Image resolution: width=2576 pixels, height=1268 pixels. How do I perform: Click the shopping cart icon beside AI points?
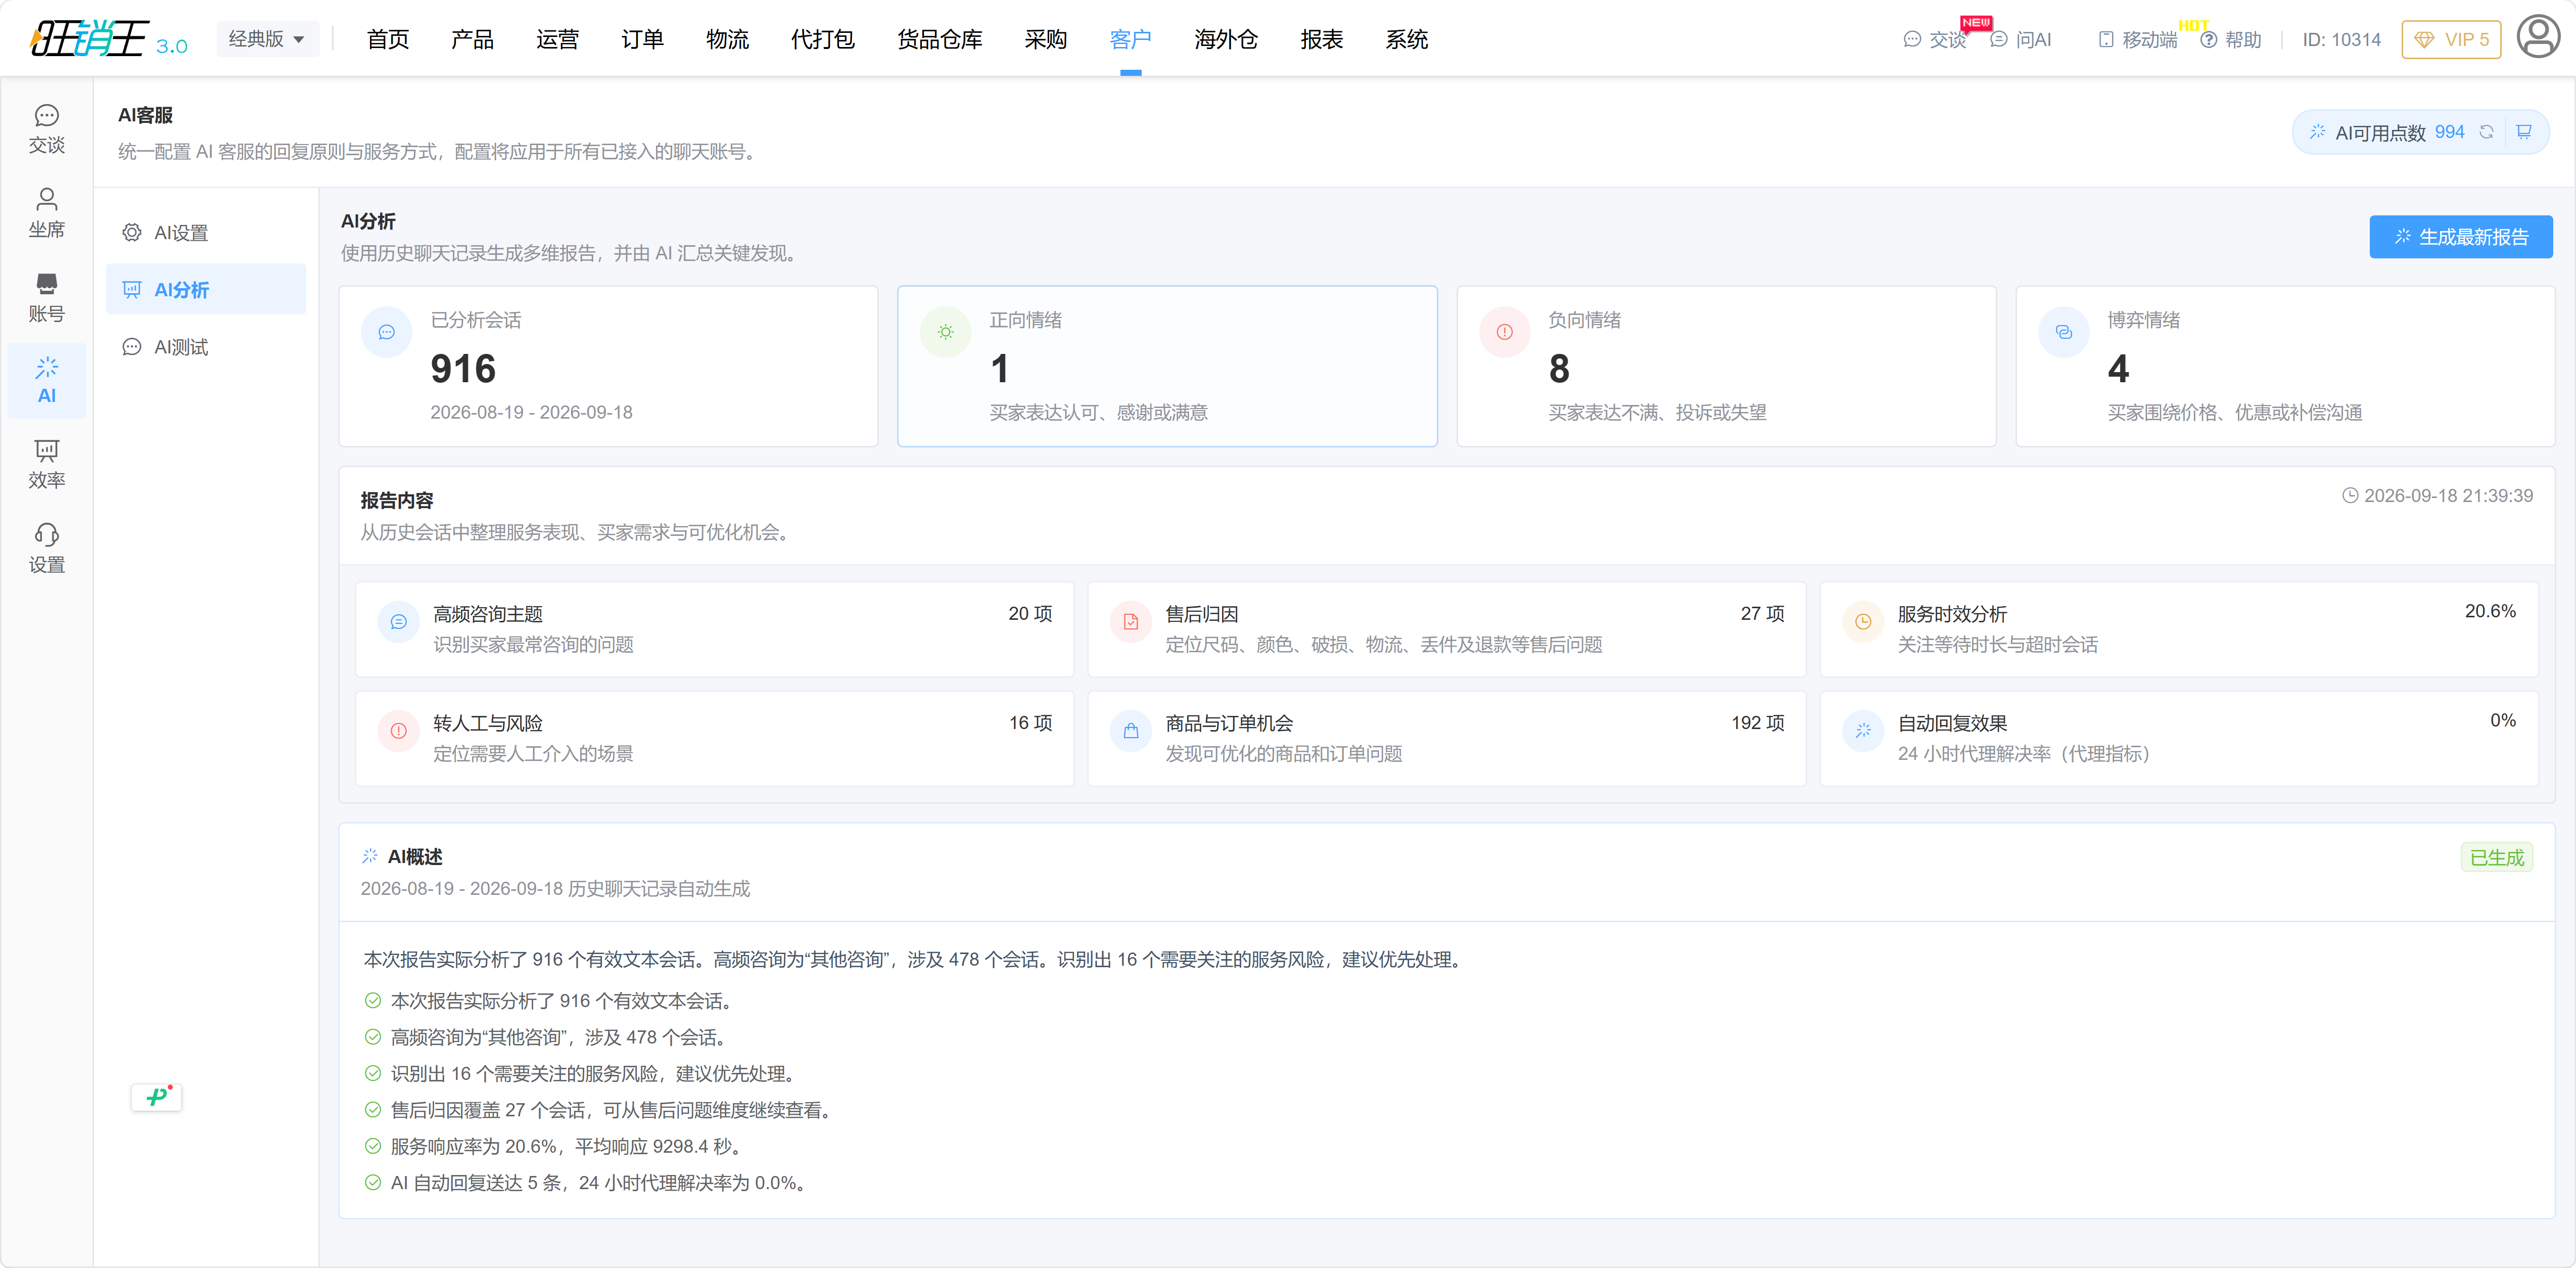(x=2524, y=132)
